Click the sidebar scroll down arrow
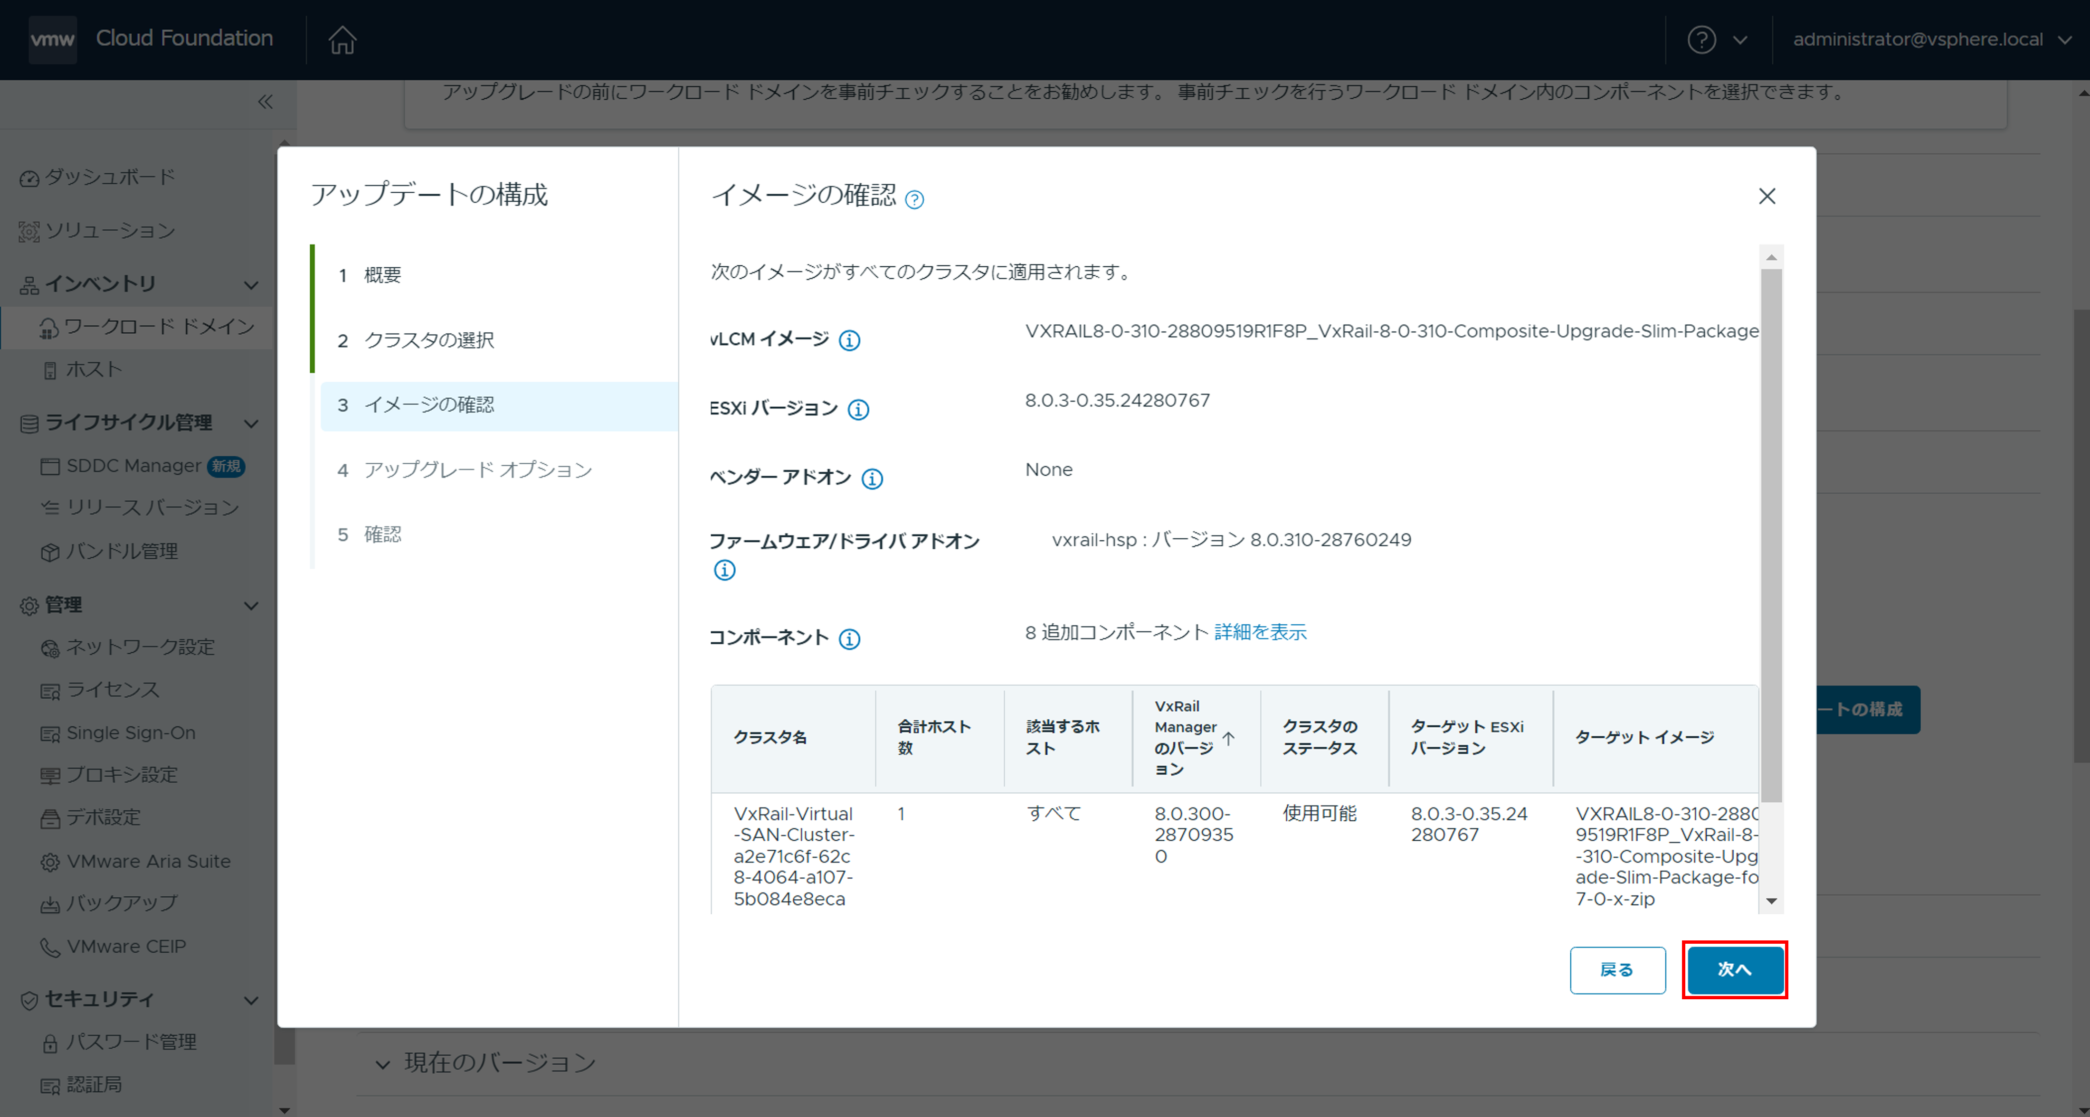Screen dimensions: 2090x1117 (284, 1110)
